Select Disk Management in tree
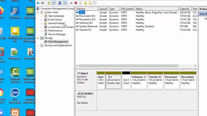Viewport: 207px width, 116px height. click(x=58, y=42)
